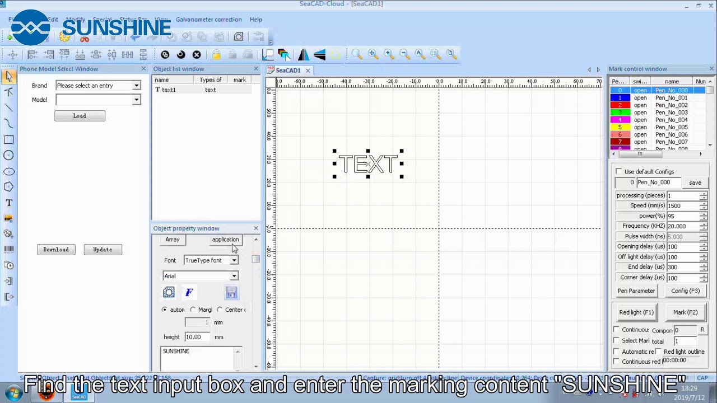Adjust the End delay (us) stepper
Viewport: 717px width, 403px height.
(704, 267)
